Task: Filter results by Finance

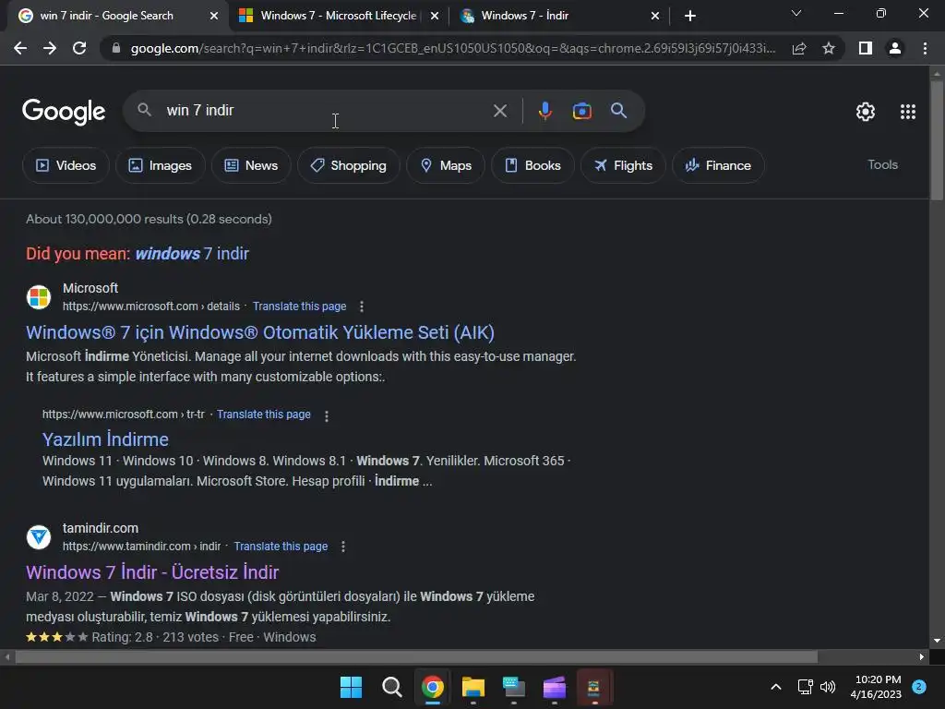Action: tap(718, 165)
